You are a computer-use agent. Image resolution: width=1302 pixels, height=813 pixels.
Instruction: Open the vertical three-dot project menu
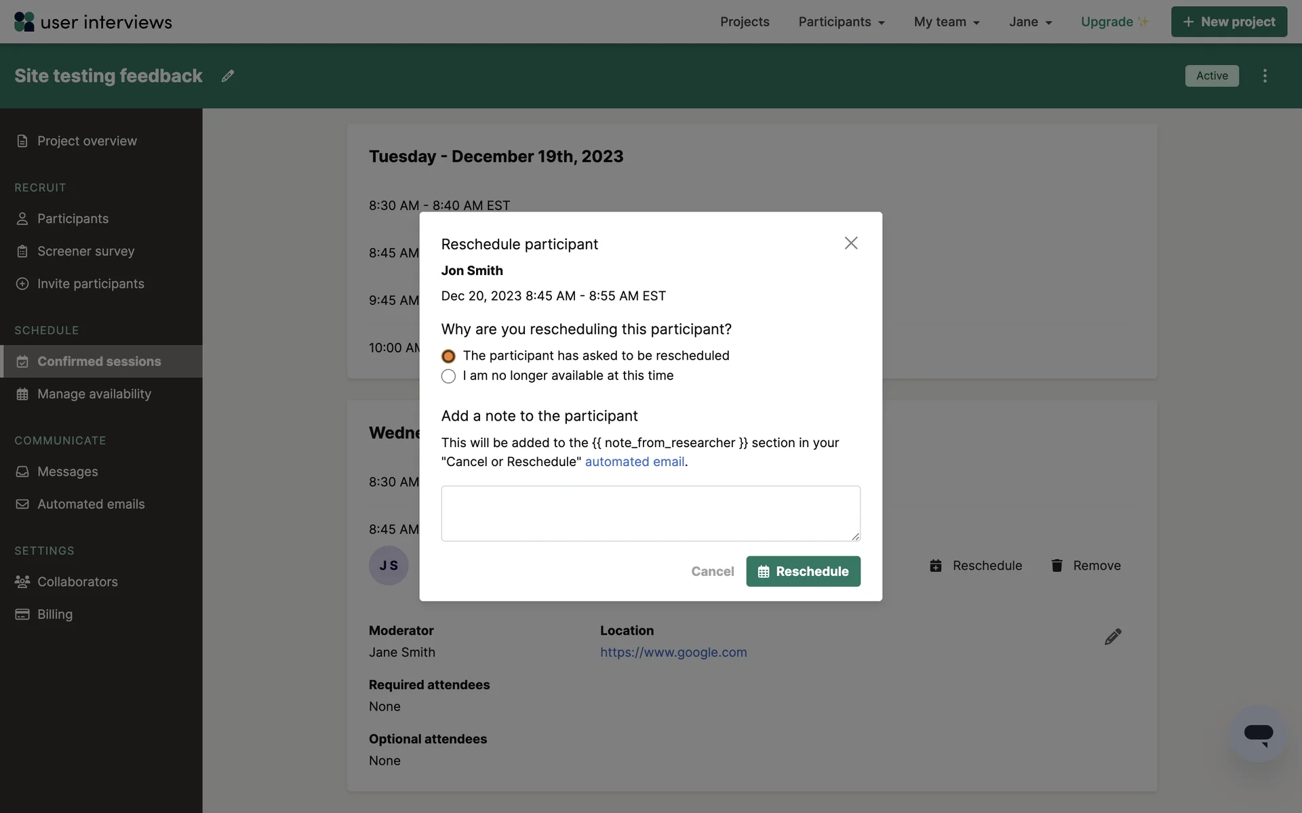point(1265,76)
